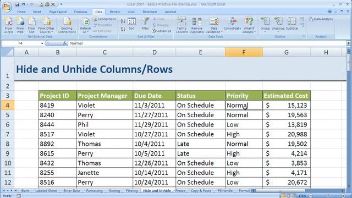This screenshot has height=198, width=352.
Task: Select the Janette project manager cell
Action: point(105,173)
